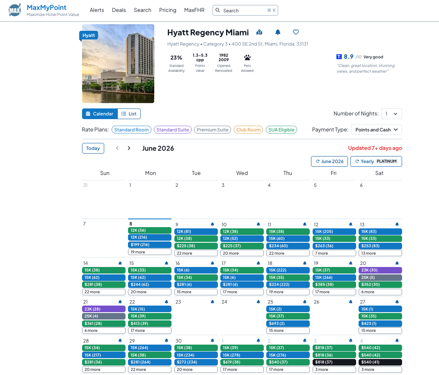Open the Deals menu

click(119, 10)
